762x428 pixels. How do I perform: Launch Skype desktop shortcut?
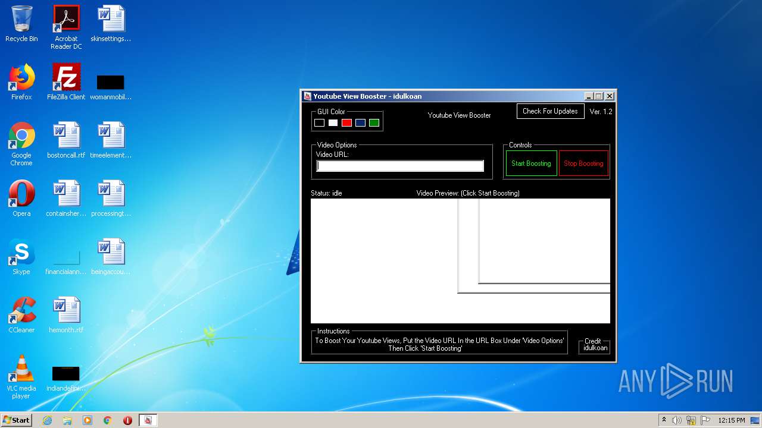21,257
